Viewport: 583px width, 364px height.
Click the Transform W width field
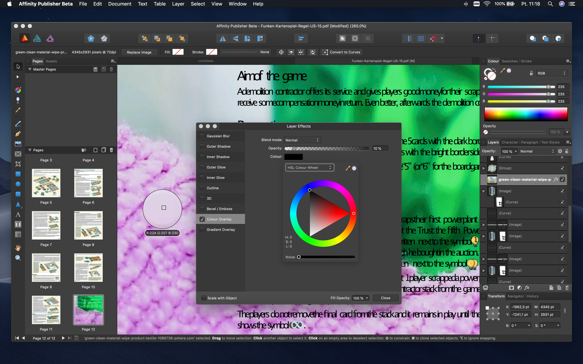pyautogui.click(x=550, y=307)
